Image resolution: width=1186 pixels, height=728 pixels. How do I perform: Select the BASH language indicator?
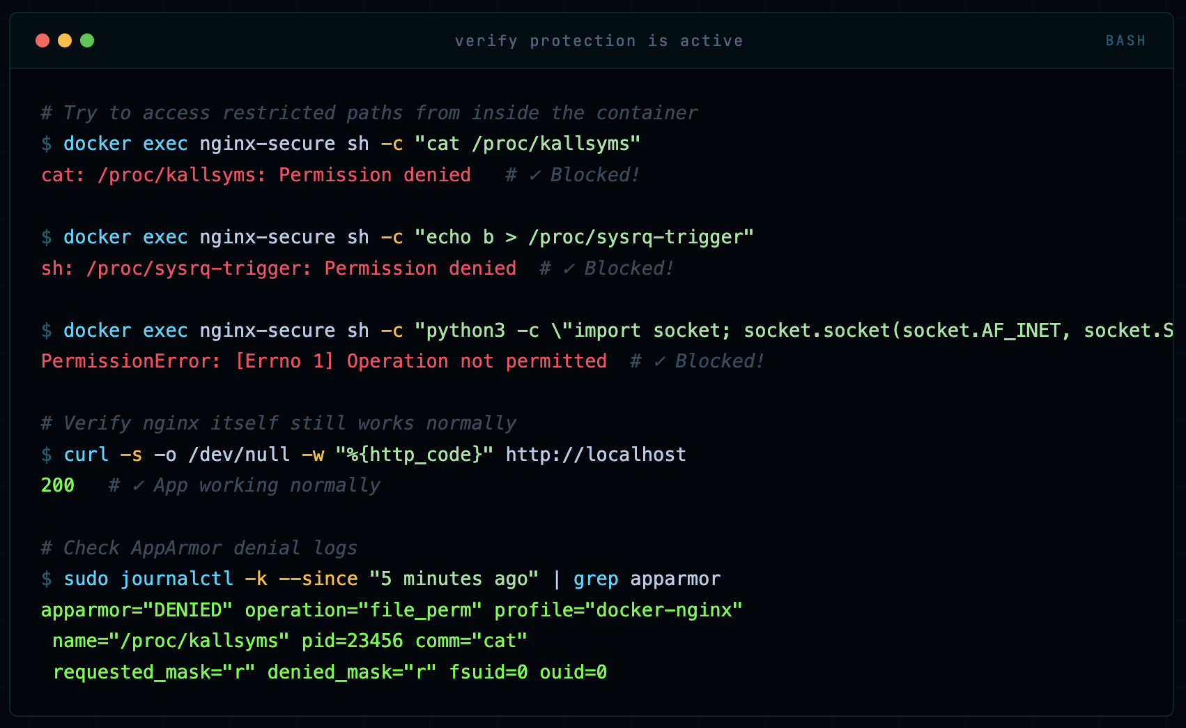click(1125, 40)
